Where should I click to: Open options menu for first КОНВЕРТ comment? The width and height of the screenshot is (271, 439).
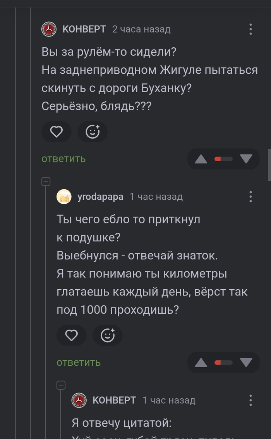coord(251,29)
